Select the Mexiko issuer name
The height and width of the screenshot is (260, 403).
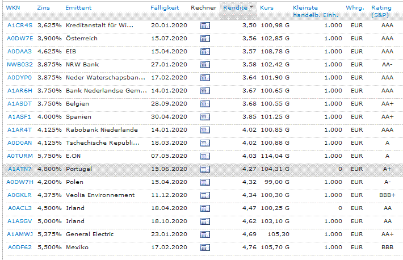[x=77, y=248]
